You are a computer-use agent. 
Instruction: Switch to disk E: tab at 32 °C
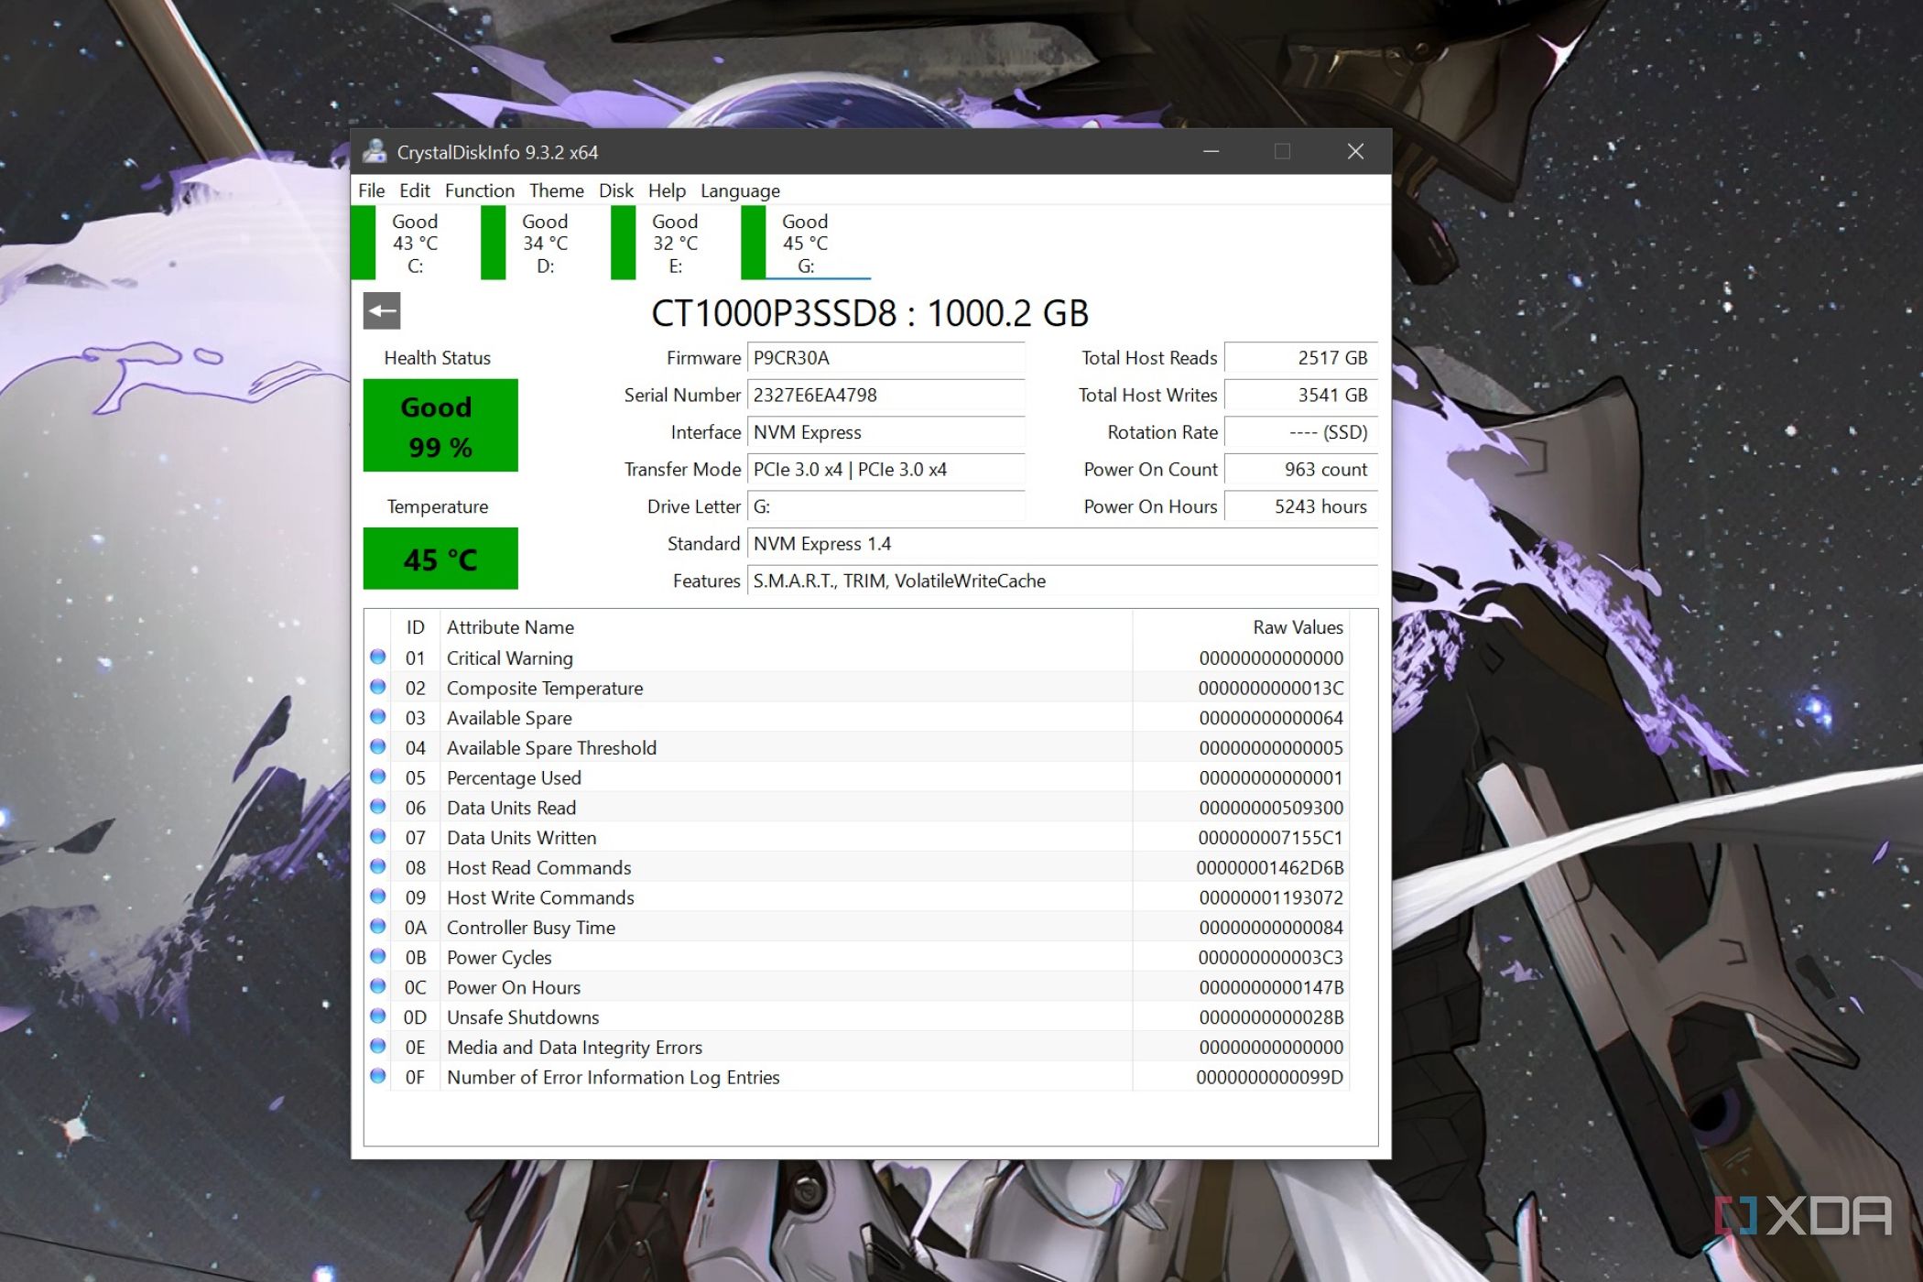point(676,243)
